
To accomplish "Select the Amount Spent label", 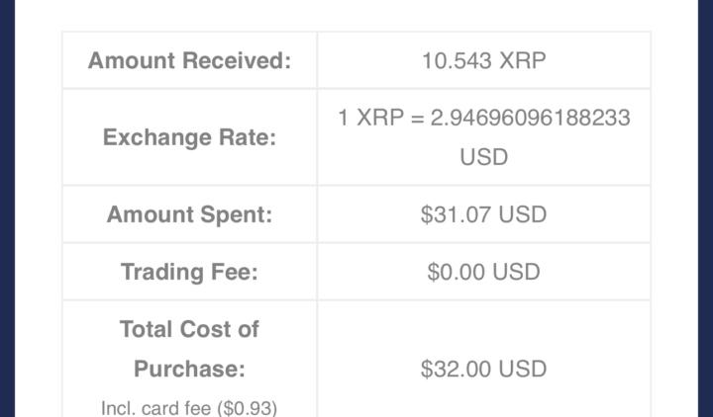I will 189,214.
